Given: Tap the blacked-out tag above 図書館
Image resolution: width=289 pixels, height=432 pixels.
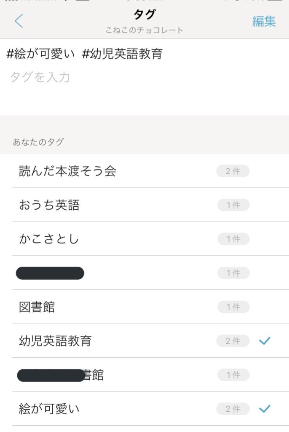Looking at the screenshot, I should 50,273.
